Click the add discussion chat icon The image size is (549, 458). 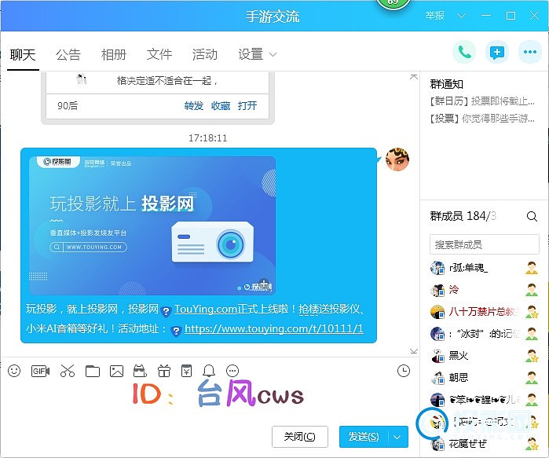[497, 53]
